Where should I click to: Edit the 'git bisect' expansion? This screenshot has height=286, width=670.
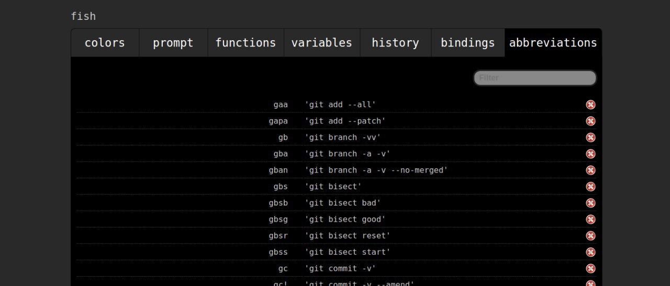[x=333, y=187]
